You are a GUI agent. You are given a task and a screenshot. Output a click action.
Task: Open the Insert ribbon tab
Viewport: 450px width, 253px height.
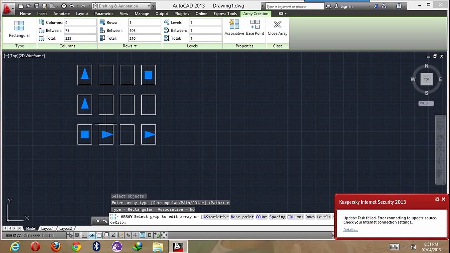[x=42, y=14]
